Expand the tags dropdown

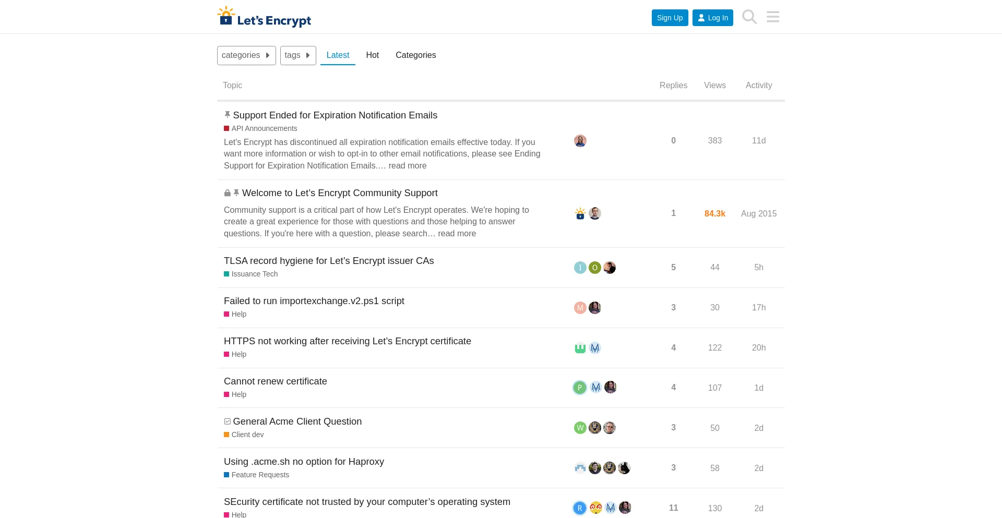tap(298, 55)
